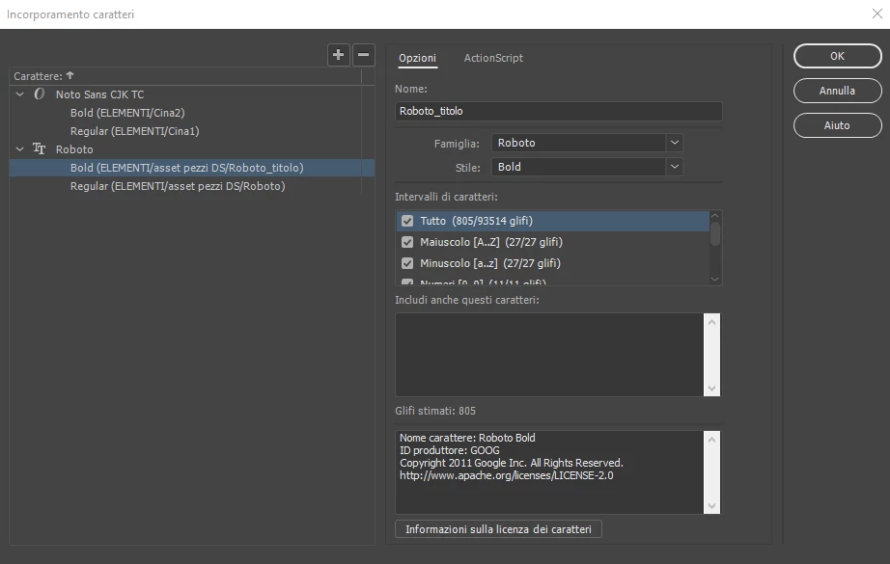Collapse the Noto Sans CJK TC font group
890x564 pixels.
20,94
